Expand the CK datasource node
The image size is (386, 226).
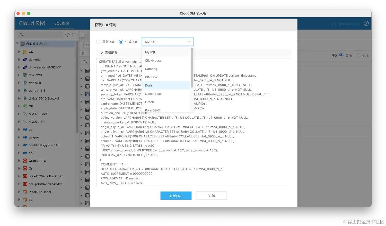(19, 52)
